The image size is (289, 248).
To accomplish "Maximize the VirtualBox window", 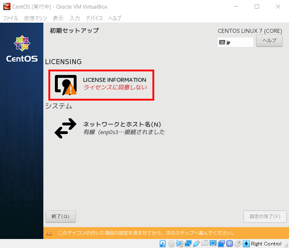I will [257, 6].
